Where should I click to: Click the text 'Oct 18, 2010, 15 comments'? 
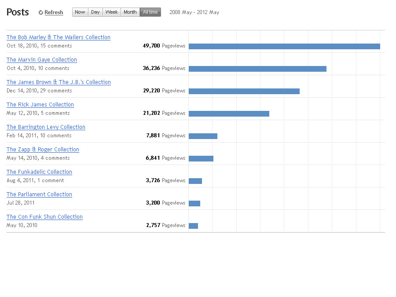coord(40,46)
